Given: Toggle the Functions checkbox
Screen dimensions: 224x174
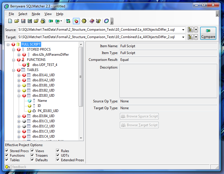Looking at the screenshot, I should (7, 155).
